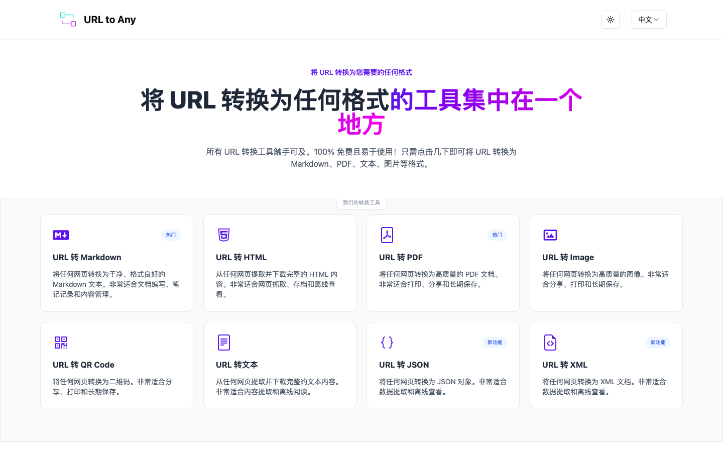Open the URL 转 QR Code tool title
This screenshot has width=723, height=452.
click(x=83, y=365)
